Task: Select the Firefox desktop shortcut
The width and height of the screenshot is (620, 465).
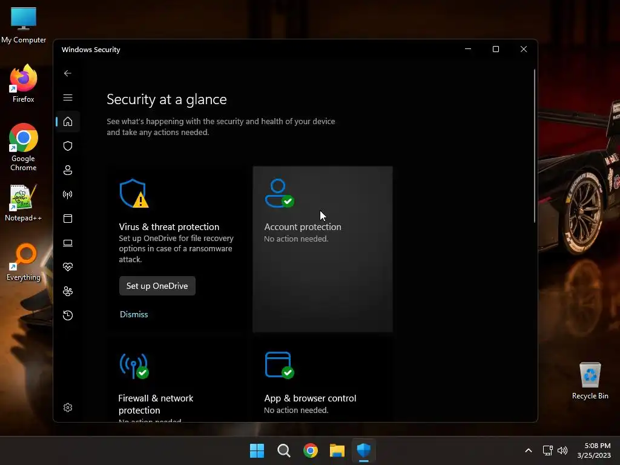Action: 24,84
